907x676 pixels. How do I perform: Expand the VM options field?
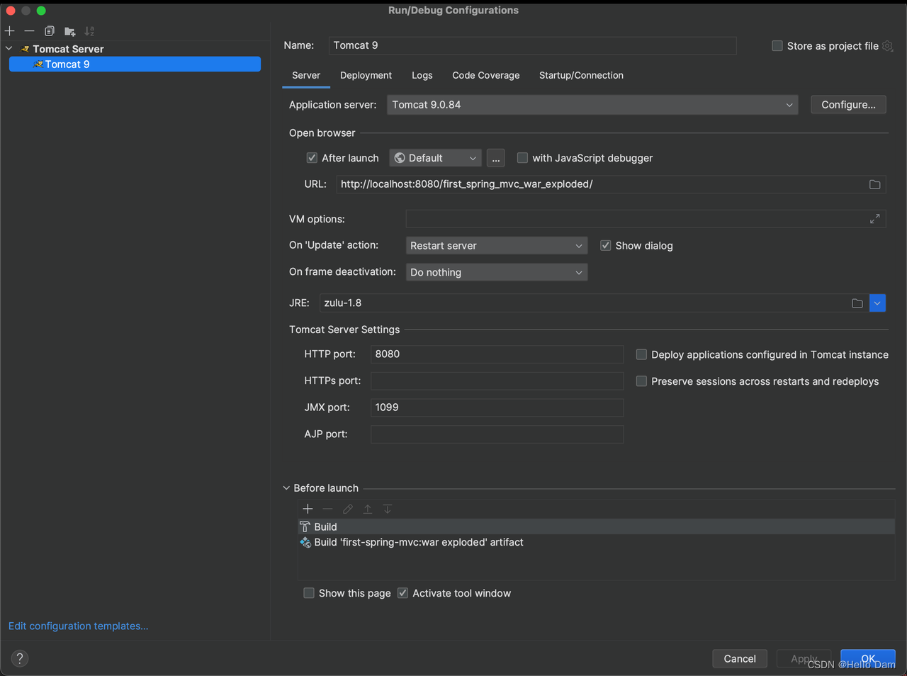(x=875, y=219)
